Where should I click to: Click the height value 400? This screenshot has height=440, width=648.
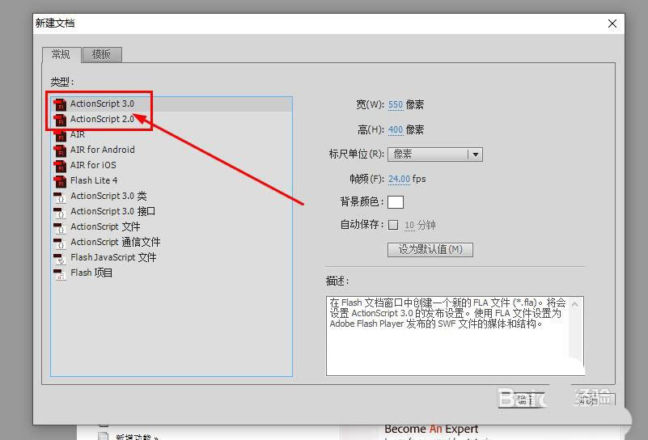point(396,130)
